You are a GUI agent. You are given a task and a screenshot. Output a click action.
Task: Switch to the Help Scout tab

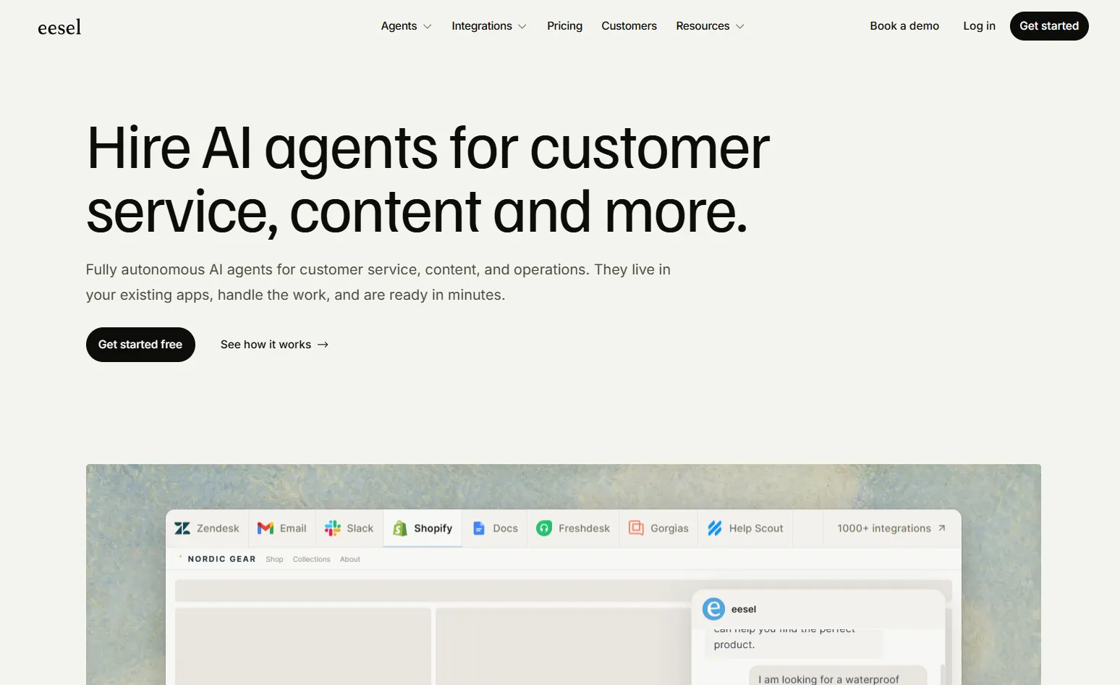coord(745,529)
